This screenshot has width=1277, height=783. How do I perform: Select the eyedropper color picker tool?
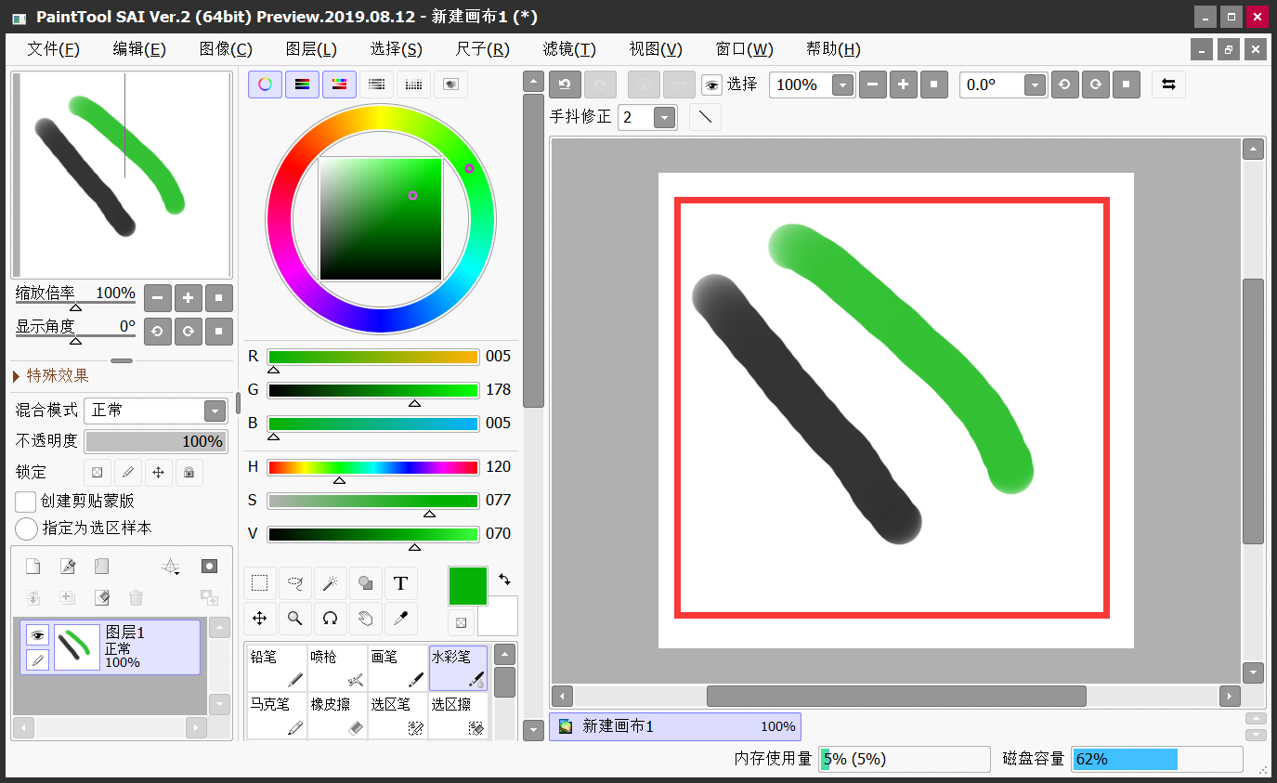tap(400, 618)
